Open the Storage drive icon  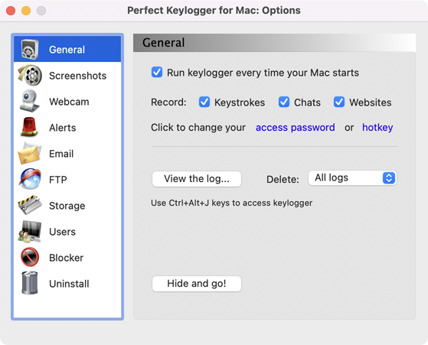click(x=30, y=205)
